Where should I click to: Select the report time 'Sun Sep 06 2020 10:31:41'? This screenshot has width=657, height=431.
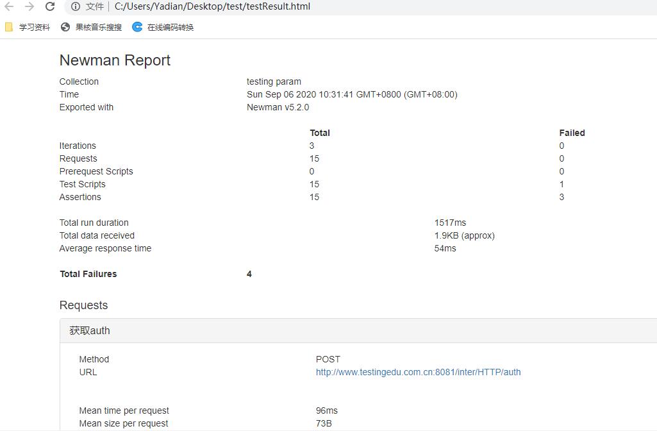(300, 94)
